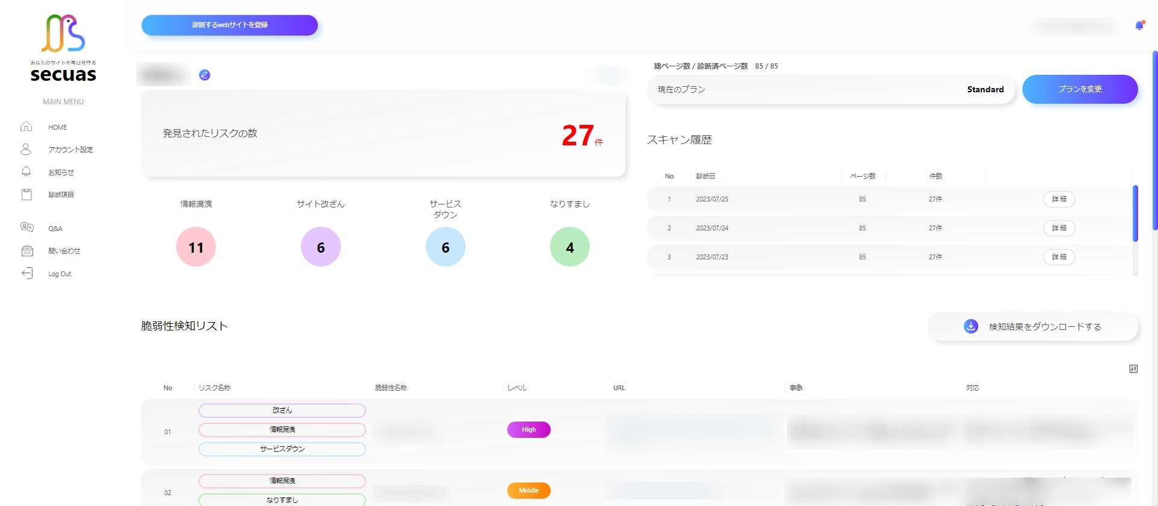
Task: Open アカウント設定 from the main menu
Action: 70,150
